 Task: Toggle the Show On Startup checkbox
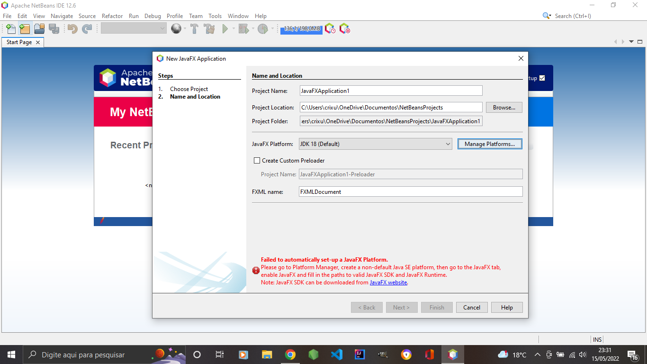(x=542, y=78)
